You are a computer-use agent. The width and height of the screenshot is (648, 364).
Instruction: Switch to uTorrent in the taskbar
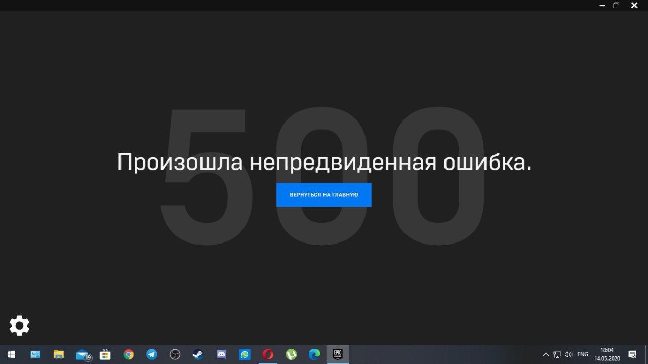(x=291, y=354)
